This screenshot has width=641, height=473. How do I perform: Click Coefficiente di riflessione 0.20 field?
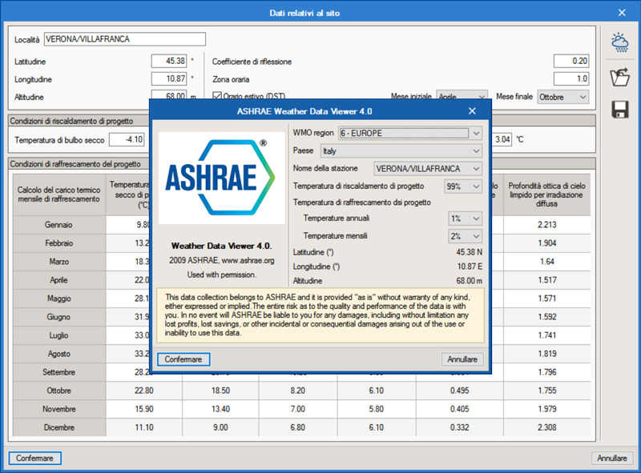[571, 62]
